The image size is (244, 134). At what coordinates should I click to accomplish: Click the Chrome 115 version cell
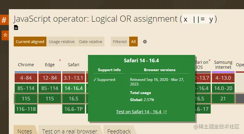26,99
